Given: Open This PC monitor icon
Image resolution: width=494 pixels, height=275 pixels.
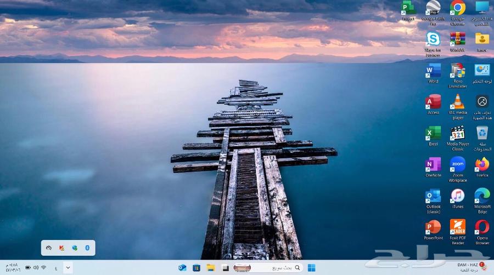Looking at the screenshot, I should click(482, 13).
